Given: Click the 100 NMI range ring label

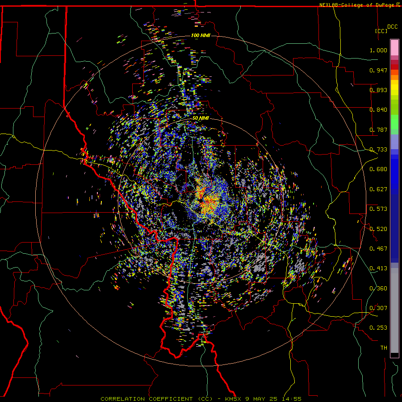Looking at the screenshot, I should 201,35.
